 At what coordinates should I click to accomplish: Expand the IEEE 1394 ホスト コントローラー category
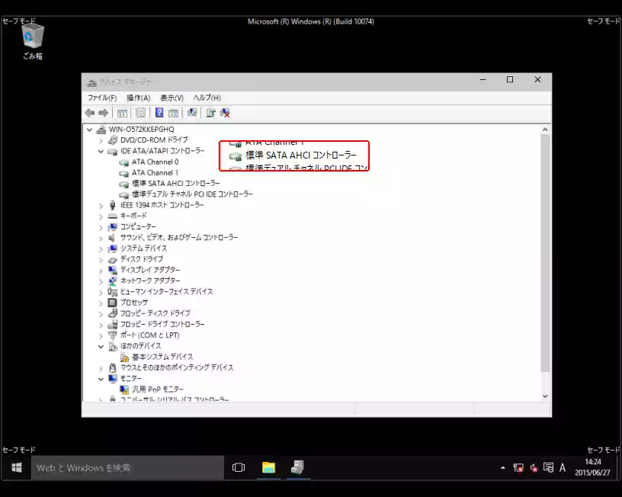(x=101, y=206)
